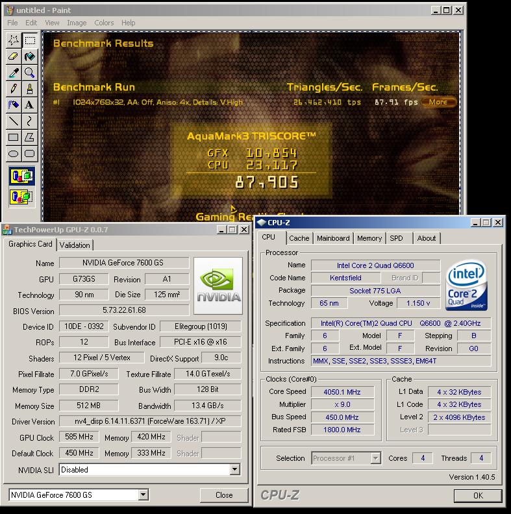
Task: Pick the Eraser tool in Paint
Action: point(14,56)
